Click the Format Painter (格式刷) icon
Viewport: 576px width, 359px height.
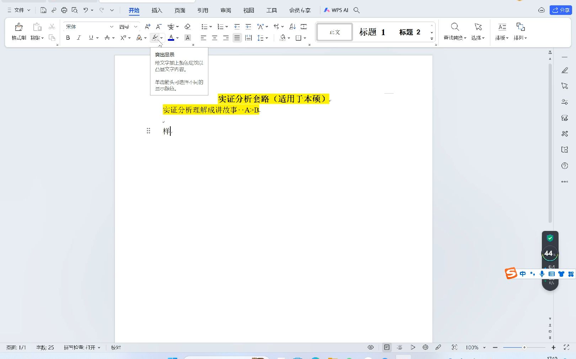click(19, 27)
